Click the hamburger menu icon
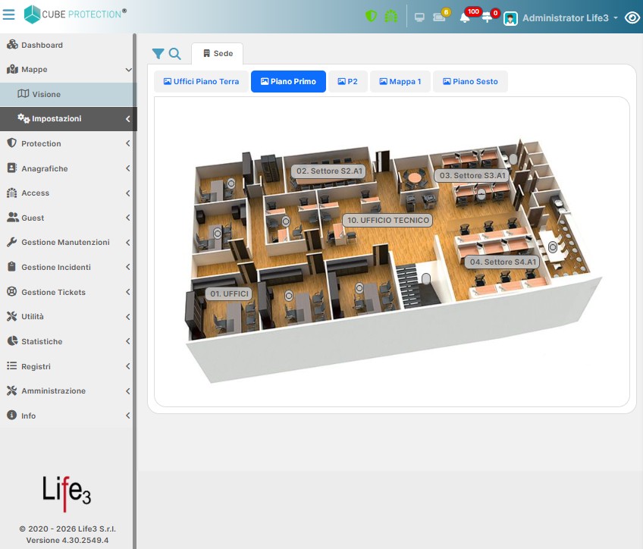 [x=8, y=14]
